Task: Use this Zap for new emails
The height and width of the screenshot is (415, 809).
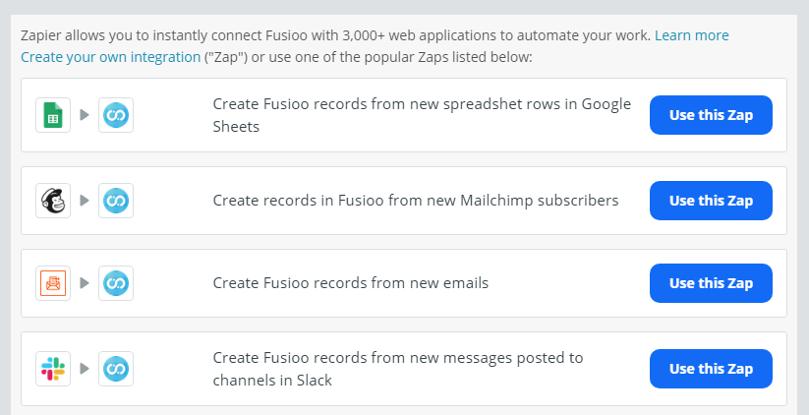Action: tap(711, 283)
